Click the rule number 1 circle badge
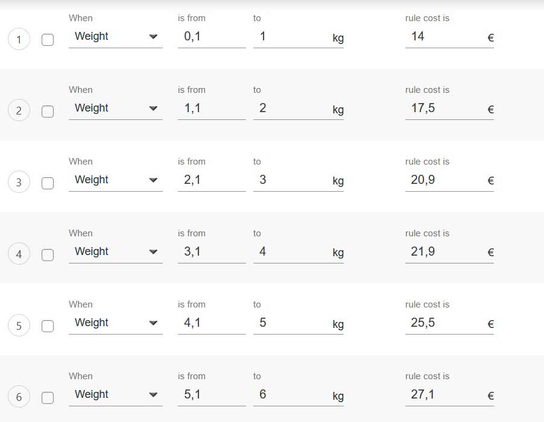This screenshot has height=422, width=544. 19,40
